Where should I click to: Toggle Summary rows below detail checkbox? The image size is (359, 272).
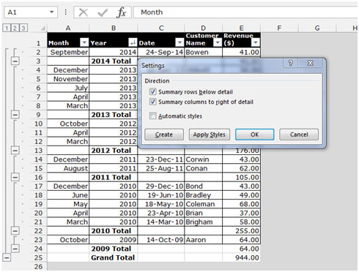tap(152, 91)
